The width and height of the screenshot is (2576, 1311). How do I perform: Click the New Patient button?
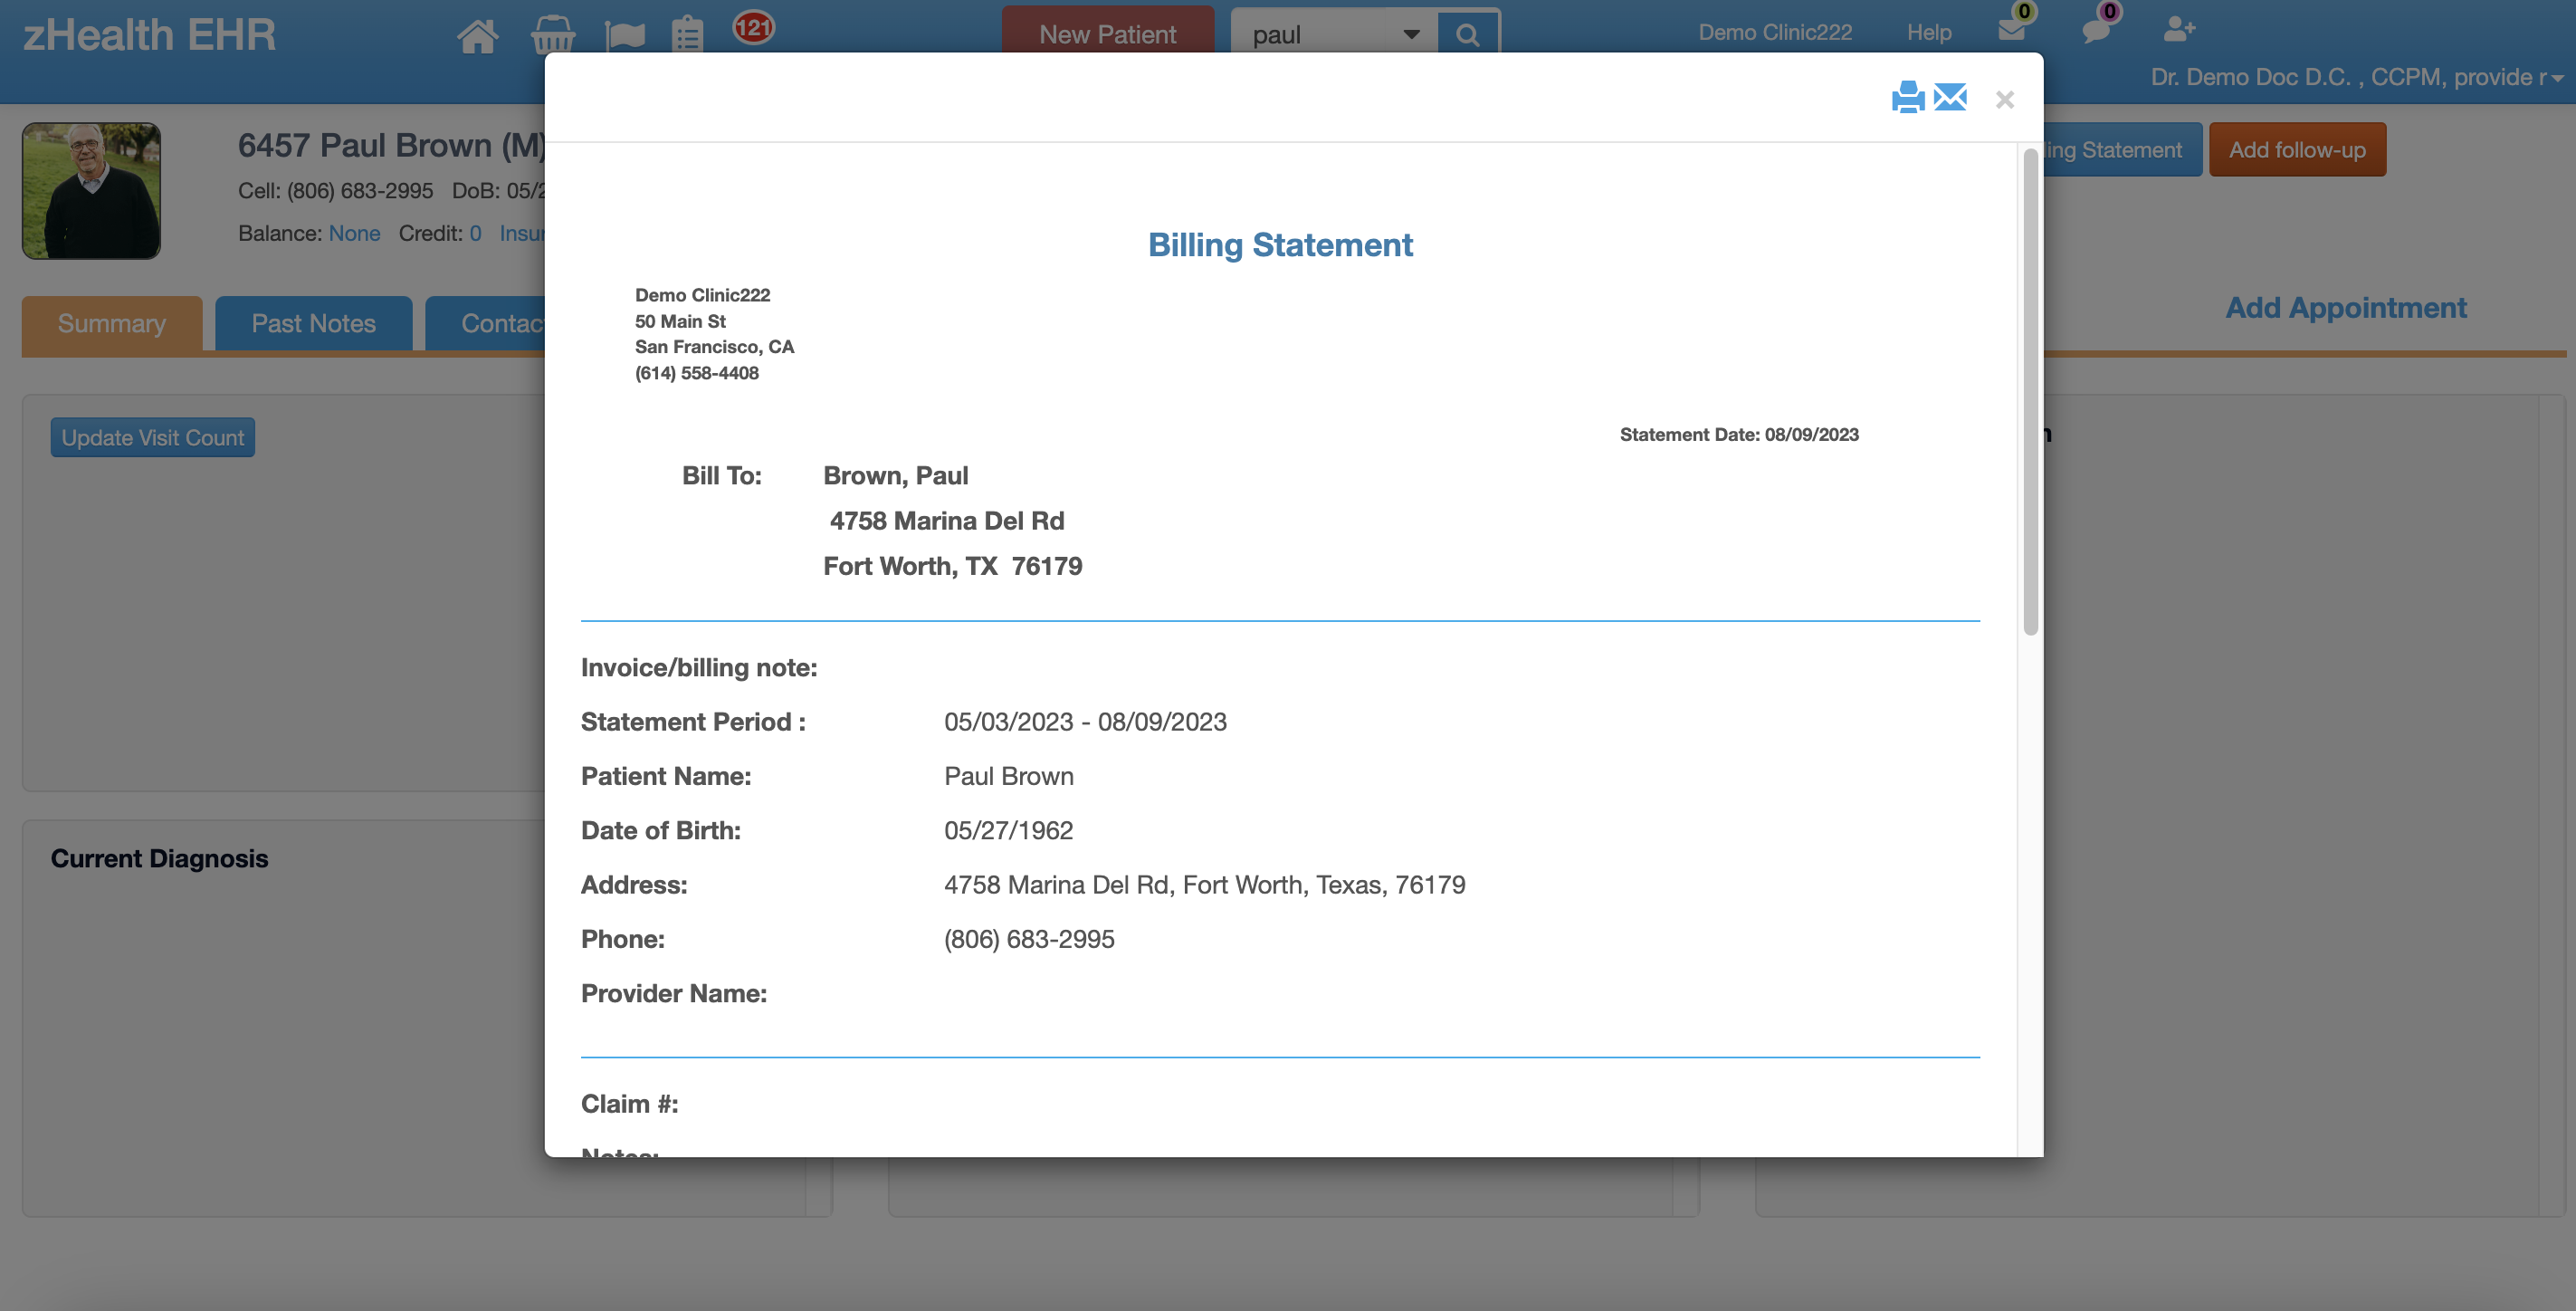pyautogui.click(x=1107, y=33)
